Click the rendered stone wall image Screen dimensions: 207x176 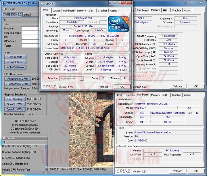click(91, 129)
